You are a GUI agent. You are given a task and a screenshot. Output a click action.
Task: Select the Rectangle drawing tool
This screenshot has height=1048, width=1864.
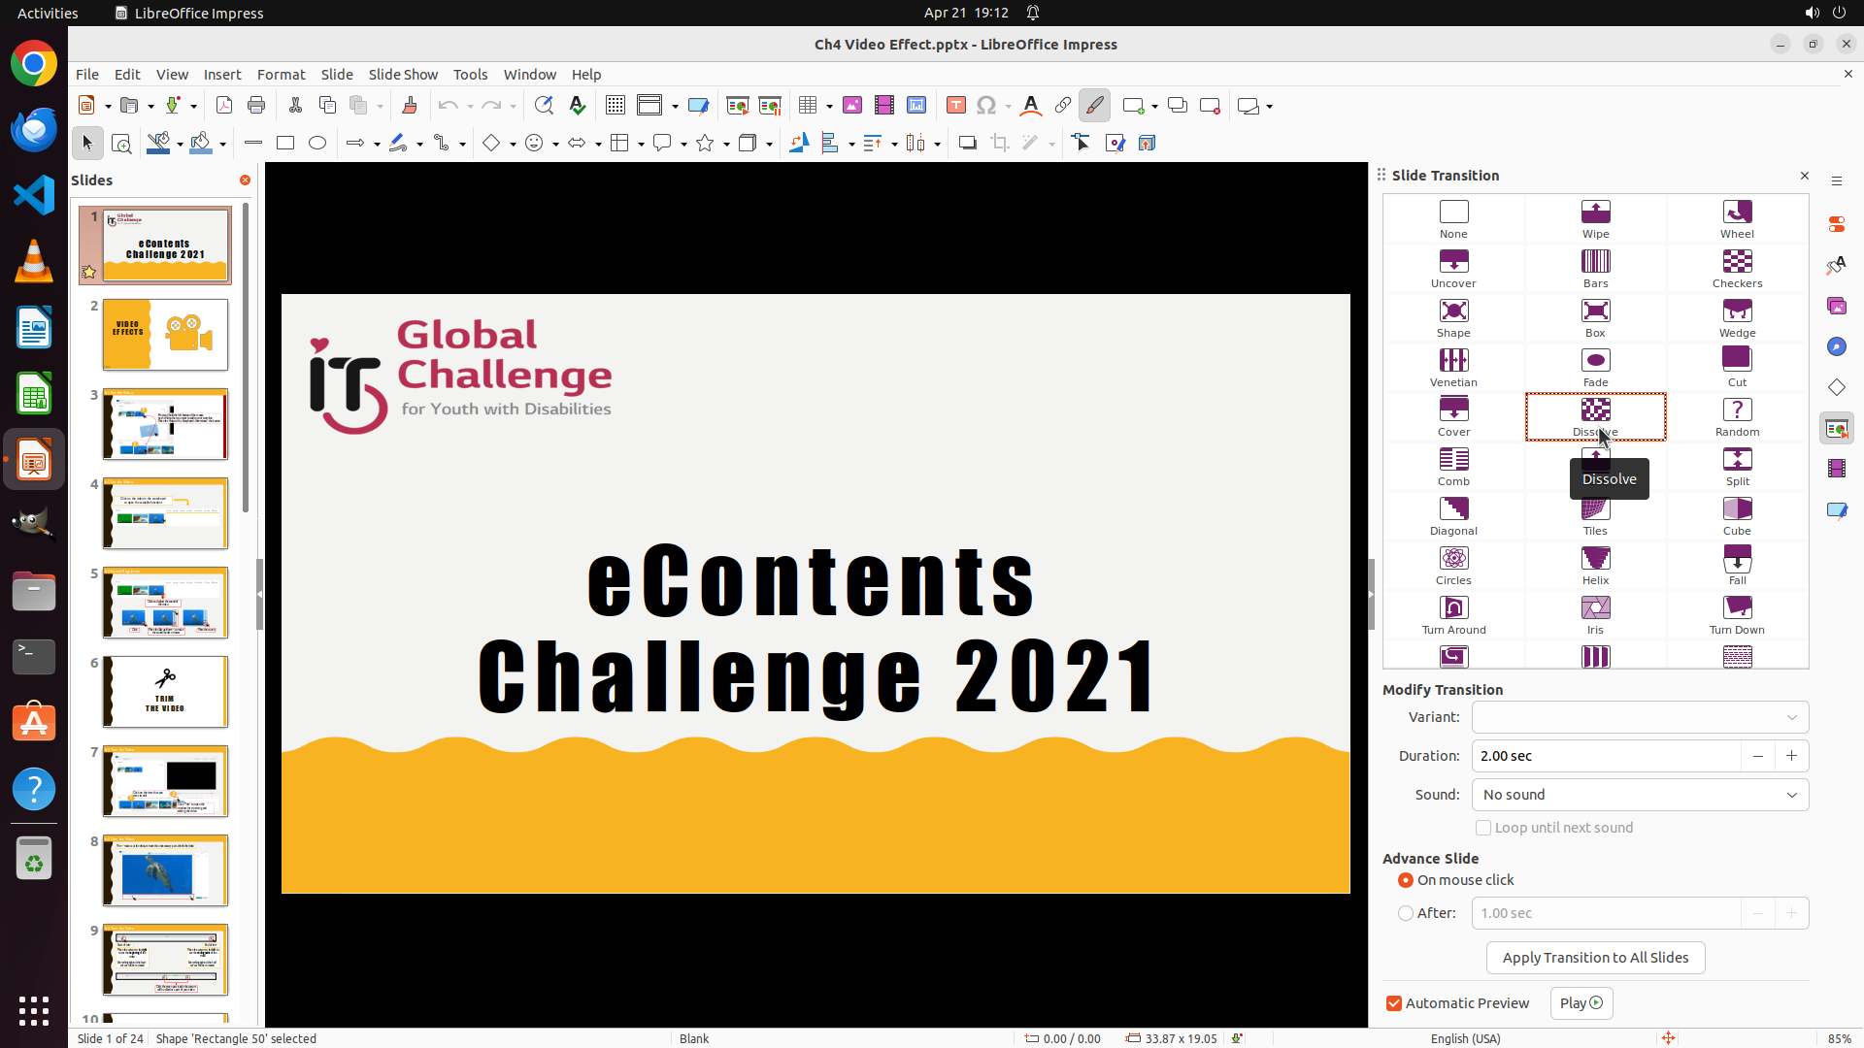pyautogui.click(x=285, y=144)
